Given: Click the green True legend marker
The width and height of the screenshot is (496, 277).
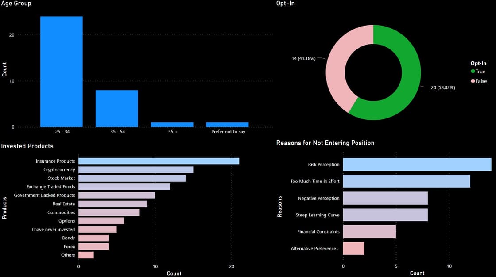Looking at the screenshot, I should tap(473, 71).
